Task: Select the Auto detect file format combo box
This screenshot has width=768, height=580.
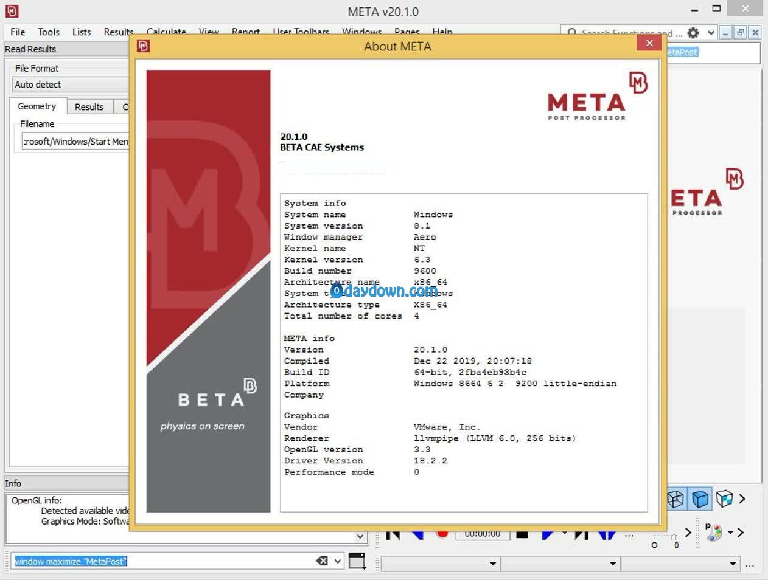Action: (71, 85)
